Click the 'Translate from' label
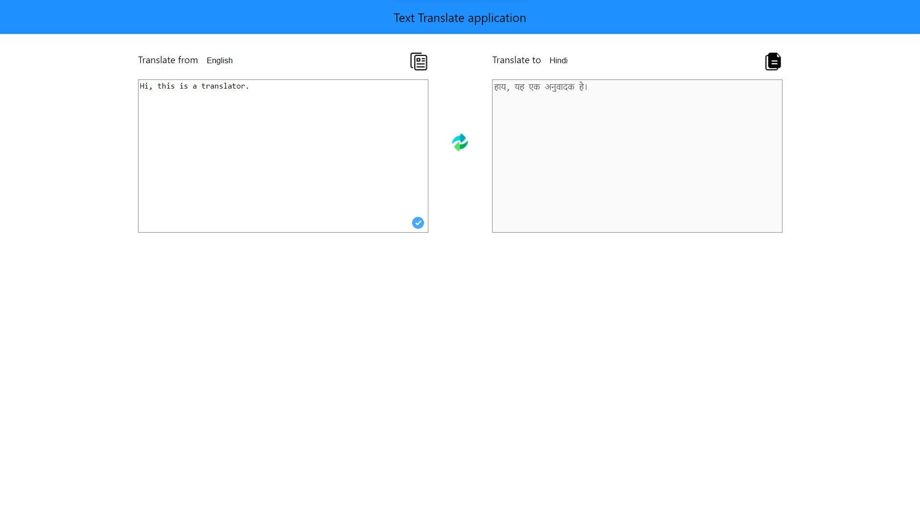The width and height of the screenshot is (920, 517). (168, 60)
